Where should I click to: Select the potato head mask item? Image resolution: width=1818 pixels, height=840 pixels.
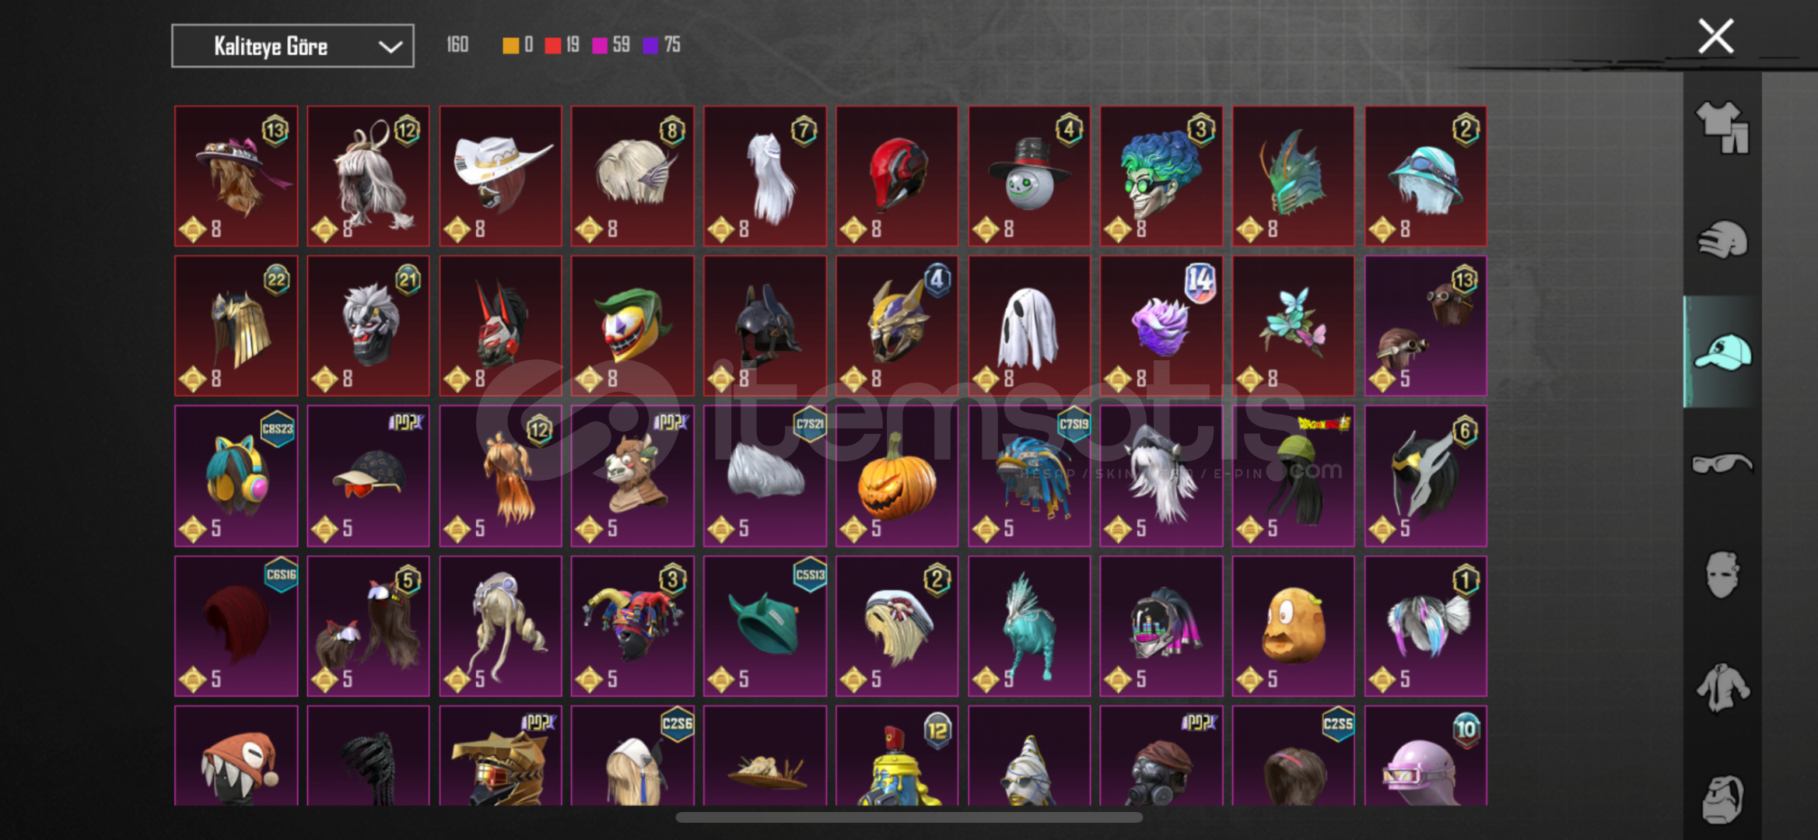click(1293, 626)
